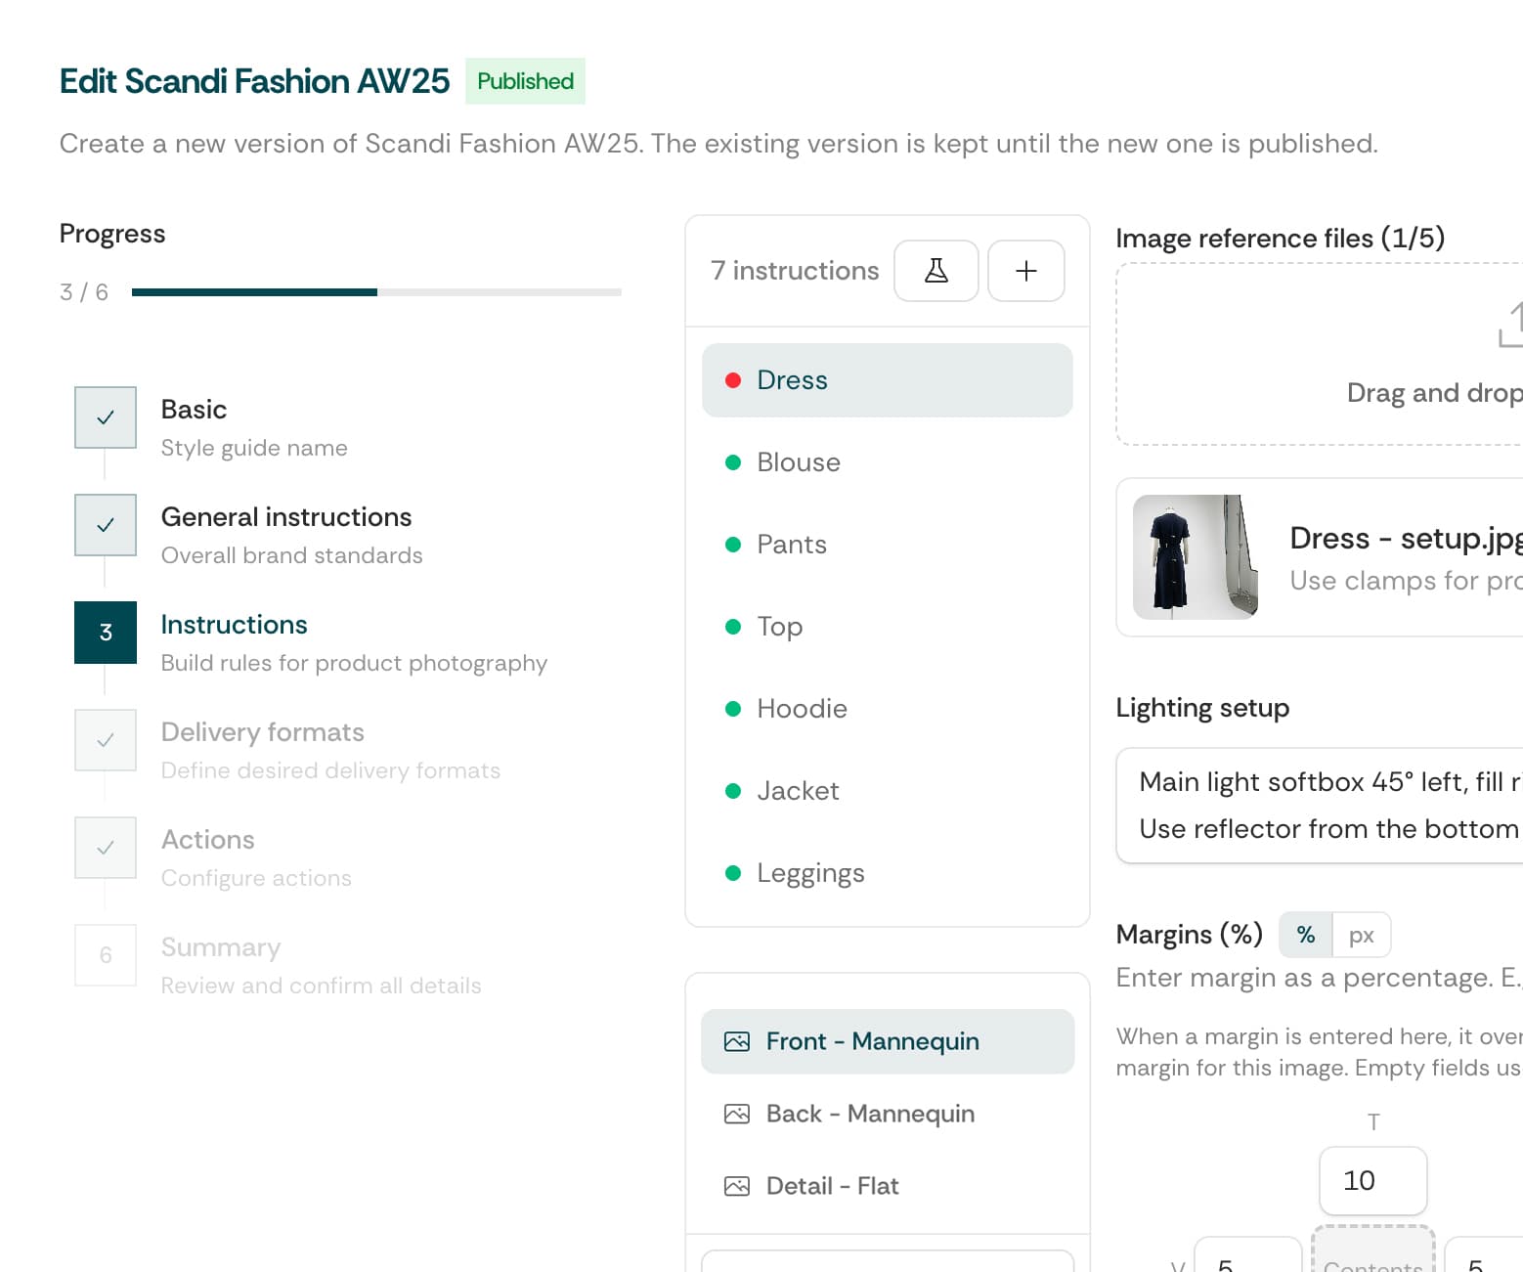1523x1272 pixels.
Task: Switch to the Back - Mannequin view
Action: click(x=870, y=1114)
